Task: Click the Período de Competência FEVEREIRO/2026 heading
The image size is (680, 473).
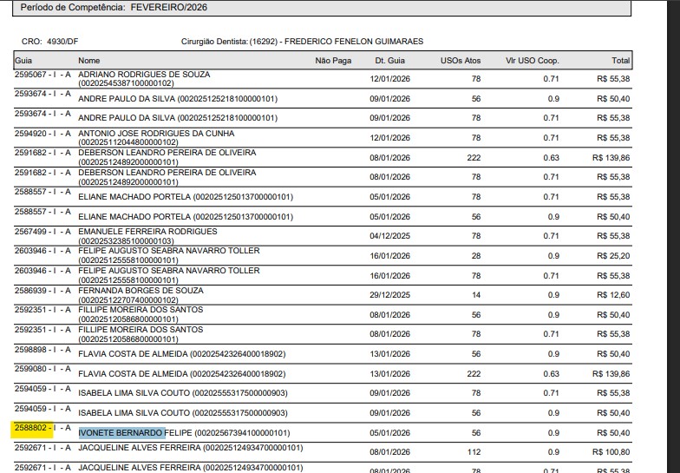Action: point(114,7)
